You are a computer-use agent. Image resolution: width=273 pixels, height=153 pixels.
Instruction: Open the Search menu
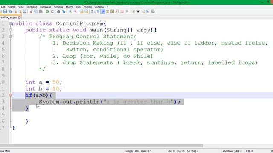(x=12, y=7)
